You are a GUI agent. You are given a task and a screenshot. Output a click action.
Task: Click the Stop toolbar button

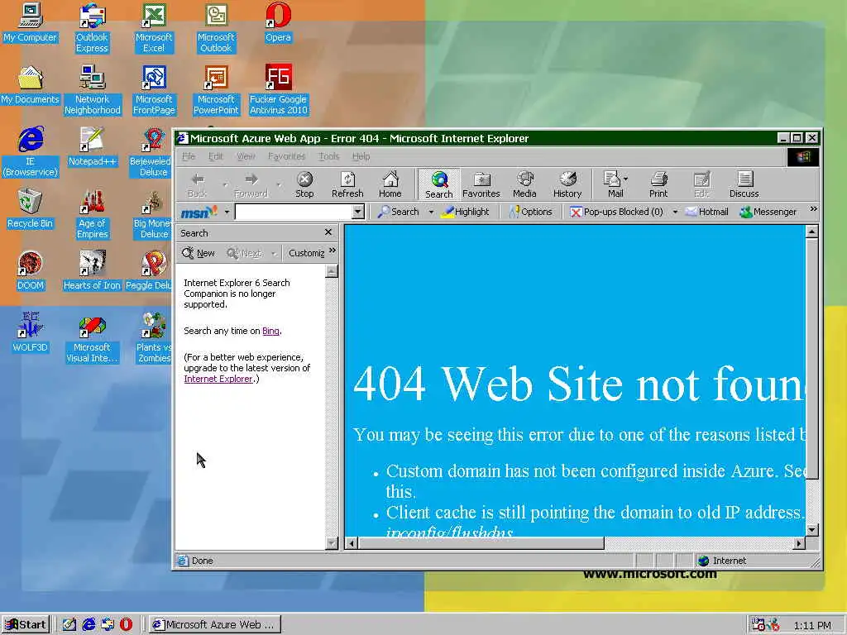pos(304,184)
